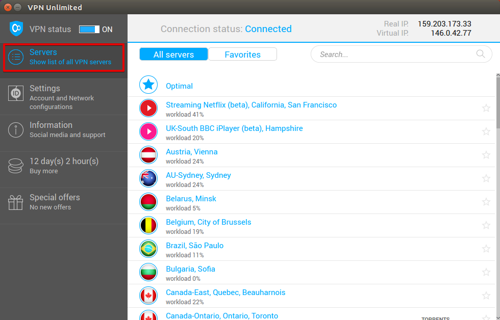Open Settings menu entry
Screen dimensions: 500x320
coord(64,97)
